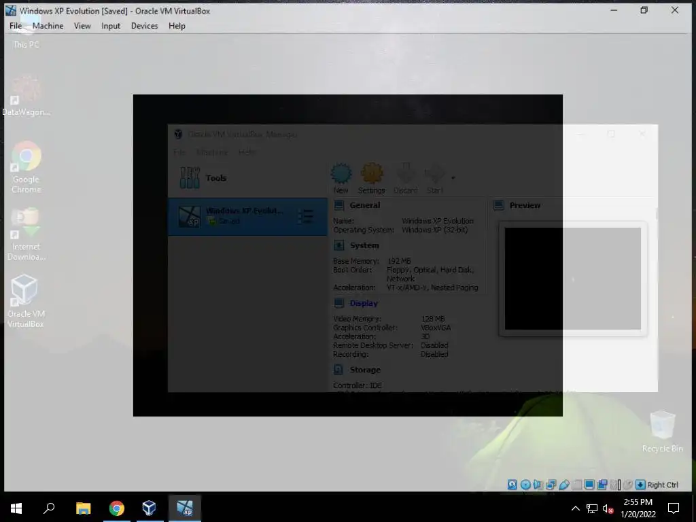Click the network tray icon
This screenshot has height=522, width=696.
(x=592, y=508)
